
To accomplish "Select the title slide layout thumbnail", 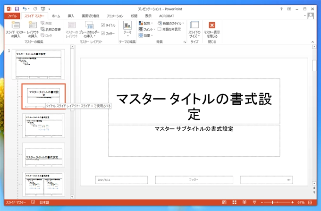I will point(43,96).
